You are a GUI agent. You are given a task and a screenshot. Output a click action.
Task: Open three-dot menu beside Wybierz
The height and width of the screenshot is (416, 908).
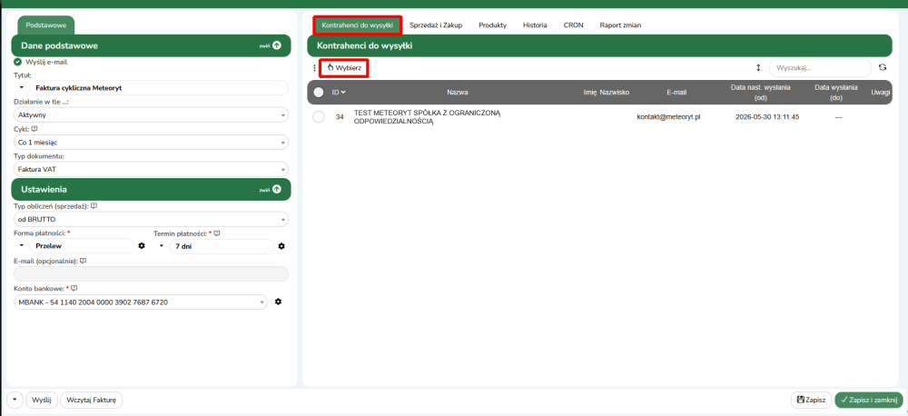(315, 68)
